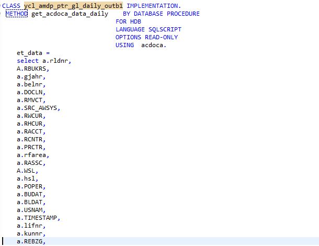Click the method name get_acdoca_data_daily
Viewport: 319px width, 246px height.
pos(70,14)
